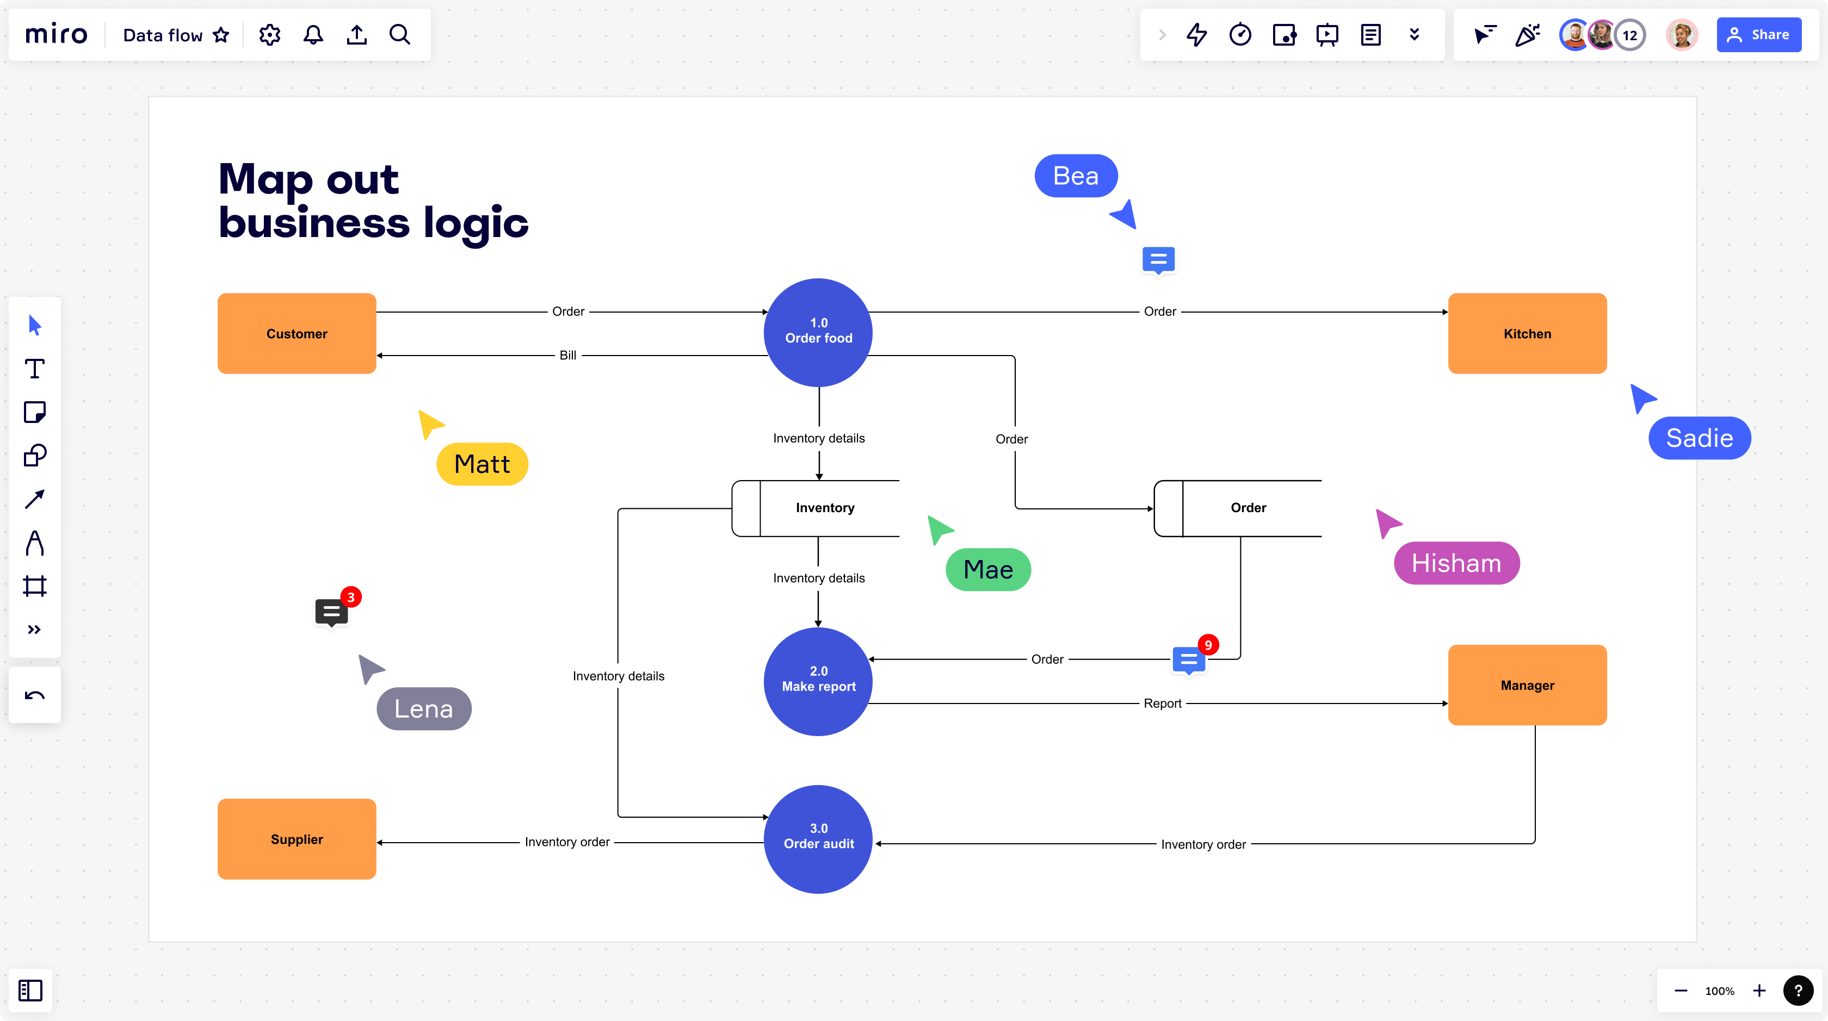Click zoom out minus button
The width and height of the screenshot is (1828, 1021).
click(1681, 991)
